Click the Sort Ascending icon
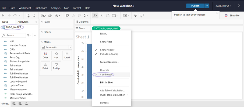 click(73, 15)
